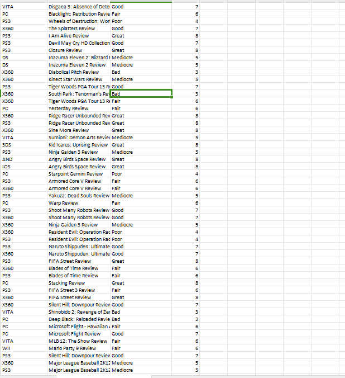Select the Kid Icarus: Uprising Review cell

[79, 145]
